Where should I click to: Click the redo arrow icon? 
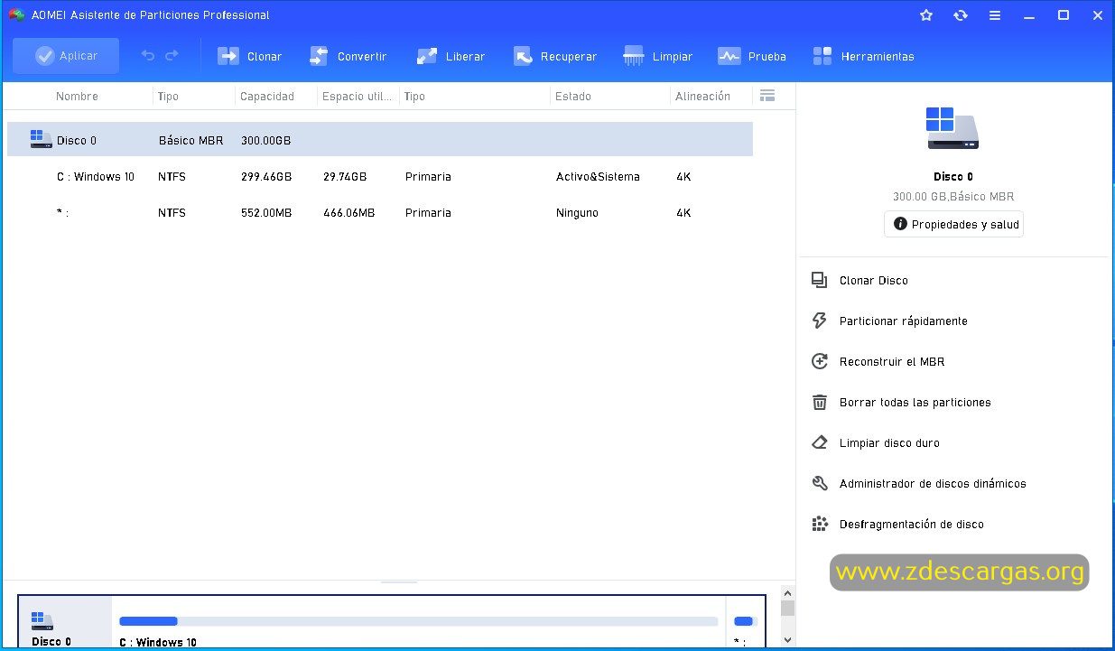(172, 56)
